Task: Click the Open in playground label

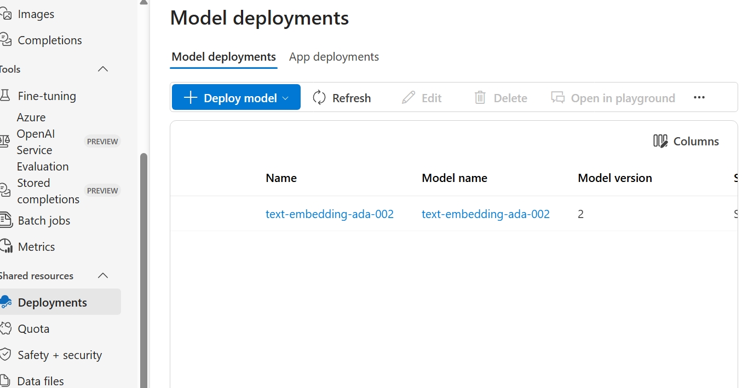Action: [623, 98]
